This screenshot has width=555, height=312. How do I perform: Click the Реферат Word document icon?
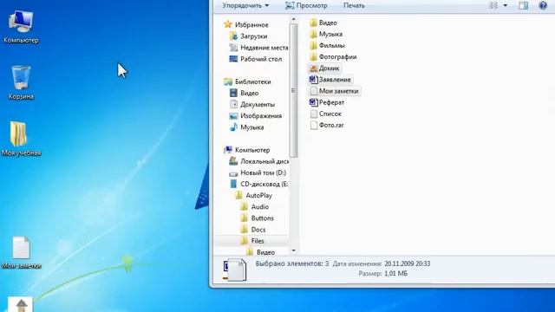[313, 102]
